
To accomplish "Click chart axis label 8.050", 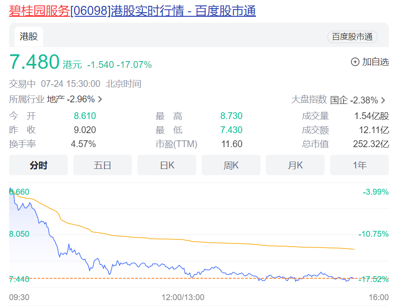I will click(19, 234).
